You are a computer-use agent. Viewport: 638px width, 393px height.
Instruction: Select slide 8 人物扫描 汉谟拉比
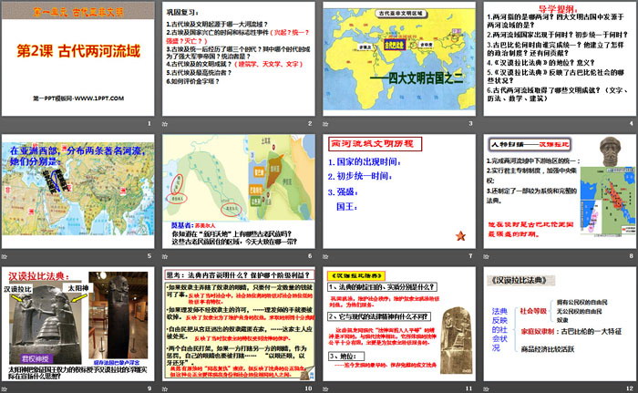tap(560, 191)
